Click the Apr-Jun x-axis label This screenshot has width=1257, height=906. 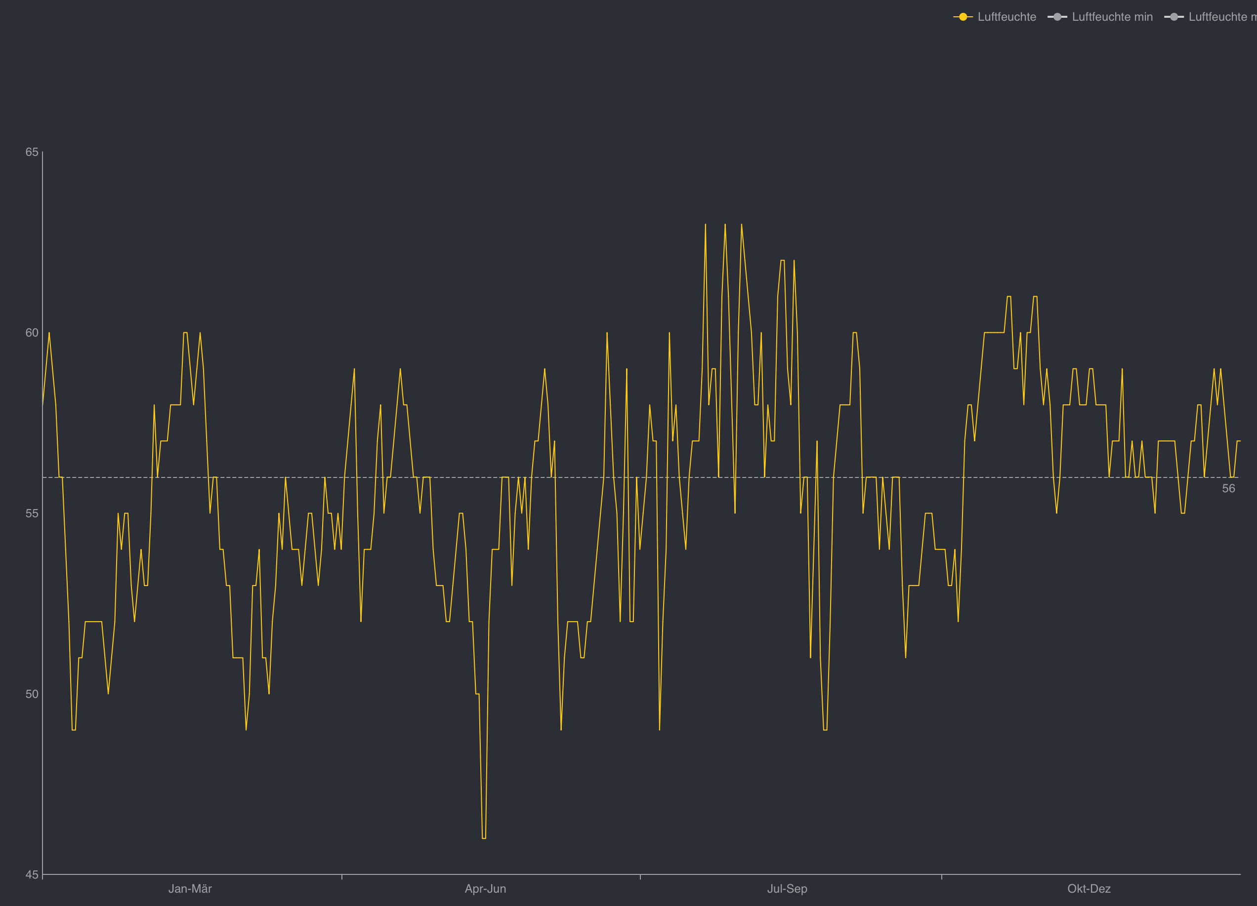point(485,889)
